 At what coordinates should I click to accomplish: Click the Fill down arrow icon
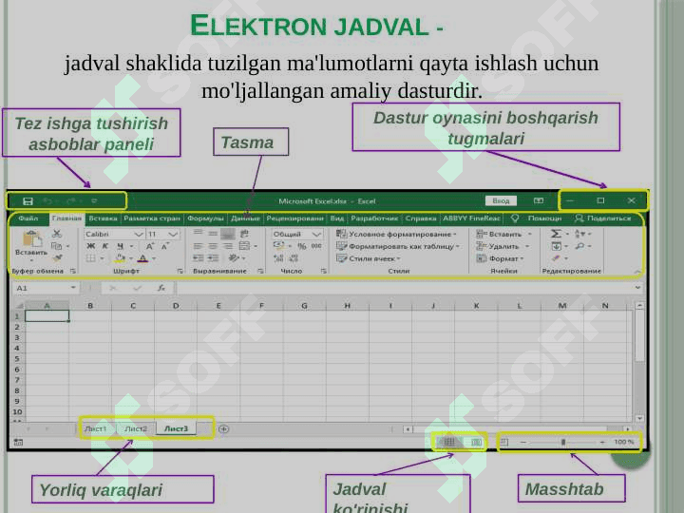556,246
